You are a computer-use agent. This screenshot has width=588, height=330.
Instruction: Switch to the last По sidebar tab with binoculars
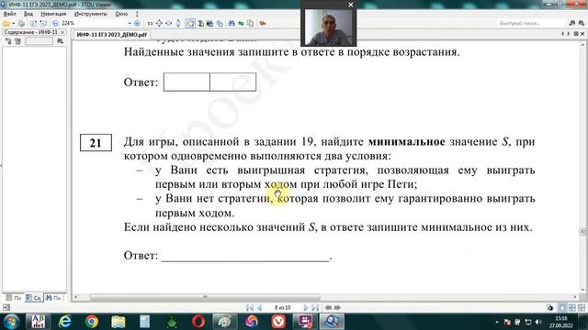coord(53,298)
